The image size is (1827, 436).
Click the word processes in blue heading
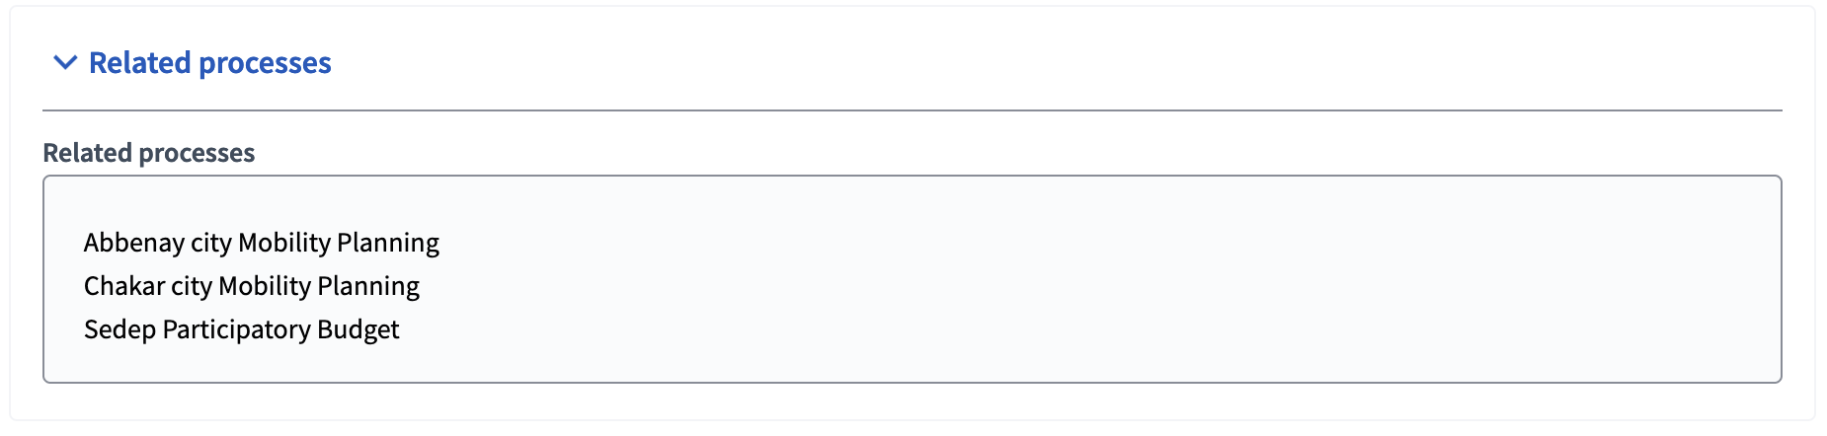(265, 63)
